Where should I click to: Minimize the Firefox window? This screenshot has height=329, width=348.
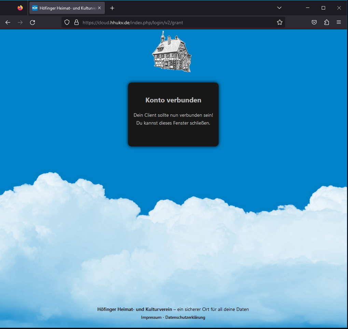308,8
